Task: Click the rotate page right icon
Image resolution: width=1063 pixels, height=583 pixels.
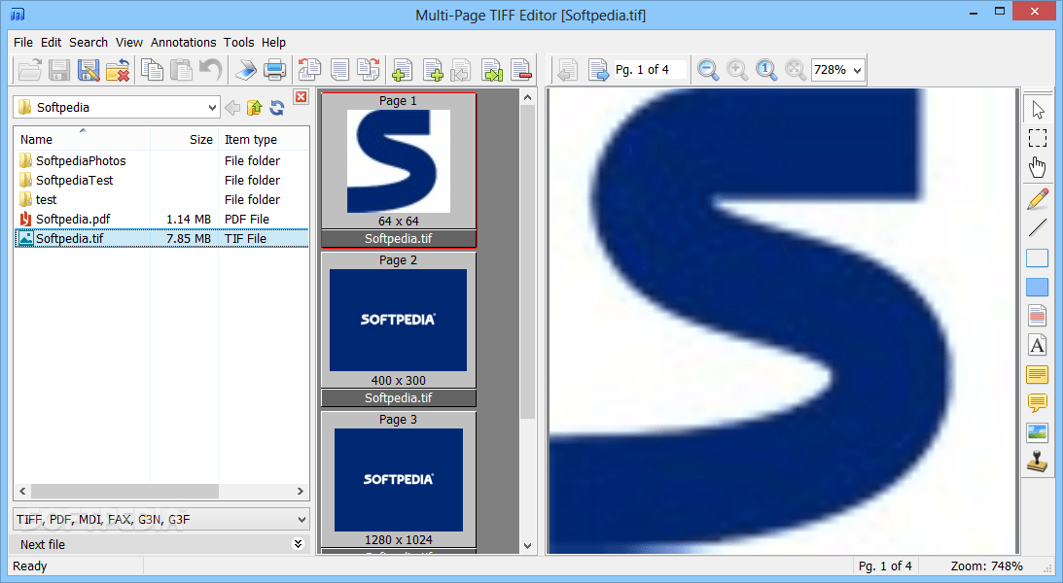Action: (369, 70)
